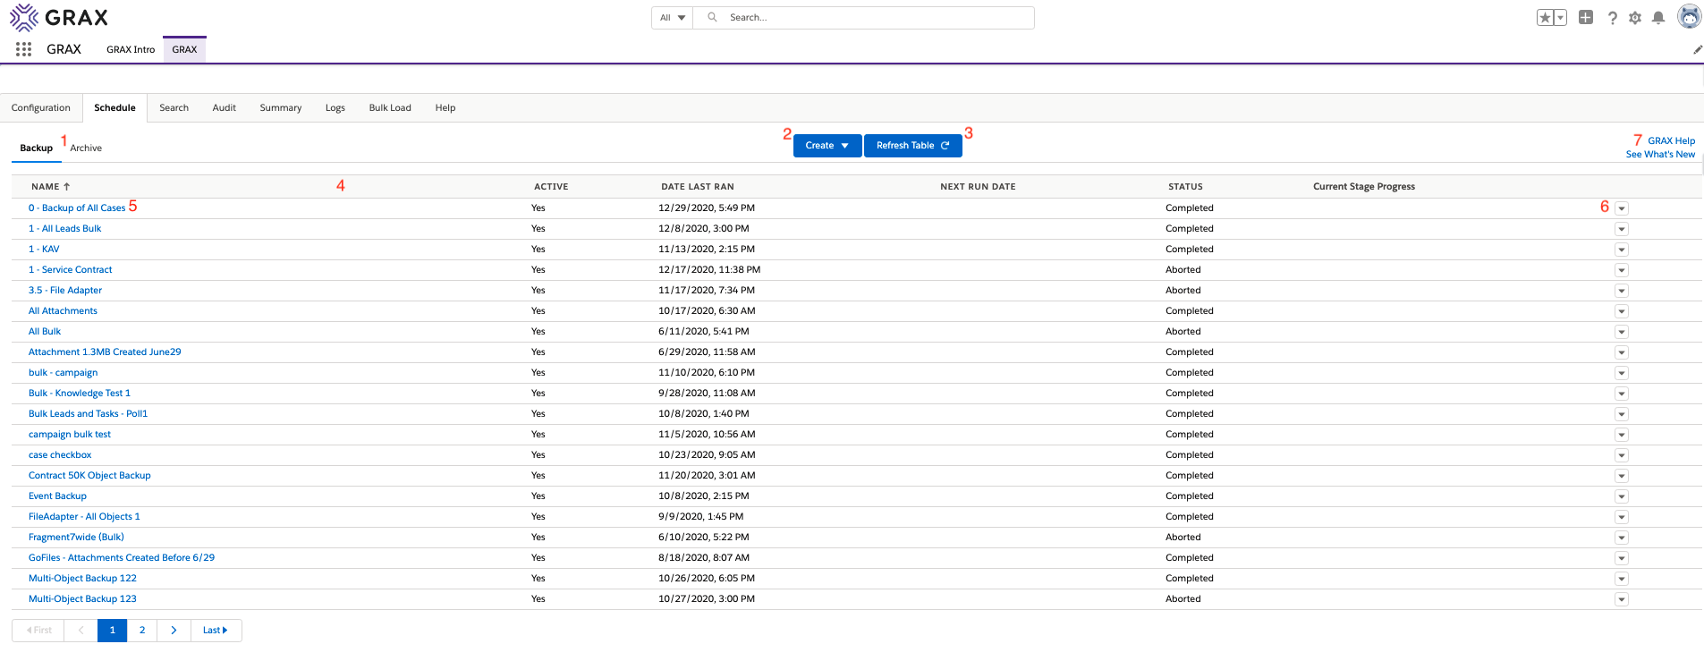Open the 3.5 - File Adapter link
This screenshot has height=661, width=1704.
pos(65,291)
